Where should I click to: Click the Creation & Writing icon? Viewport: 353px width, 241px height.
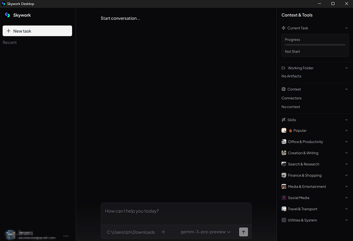pyautogui.click(x=284, y=153)
